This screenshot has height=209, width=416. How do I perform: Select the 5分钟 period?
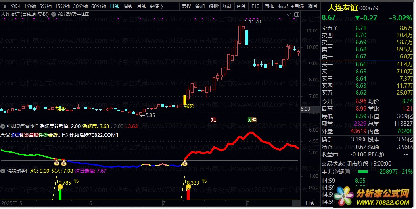pos(45,6)
